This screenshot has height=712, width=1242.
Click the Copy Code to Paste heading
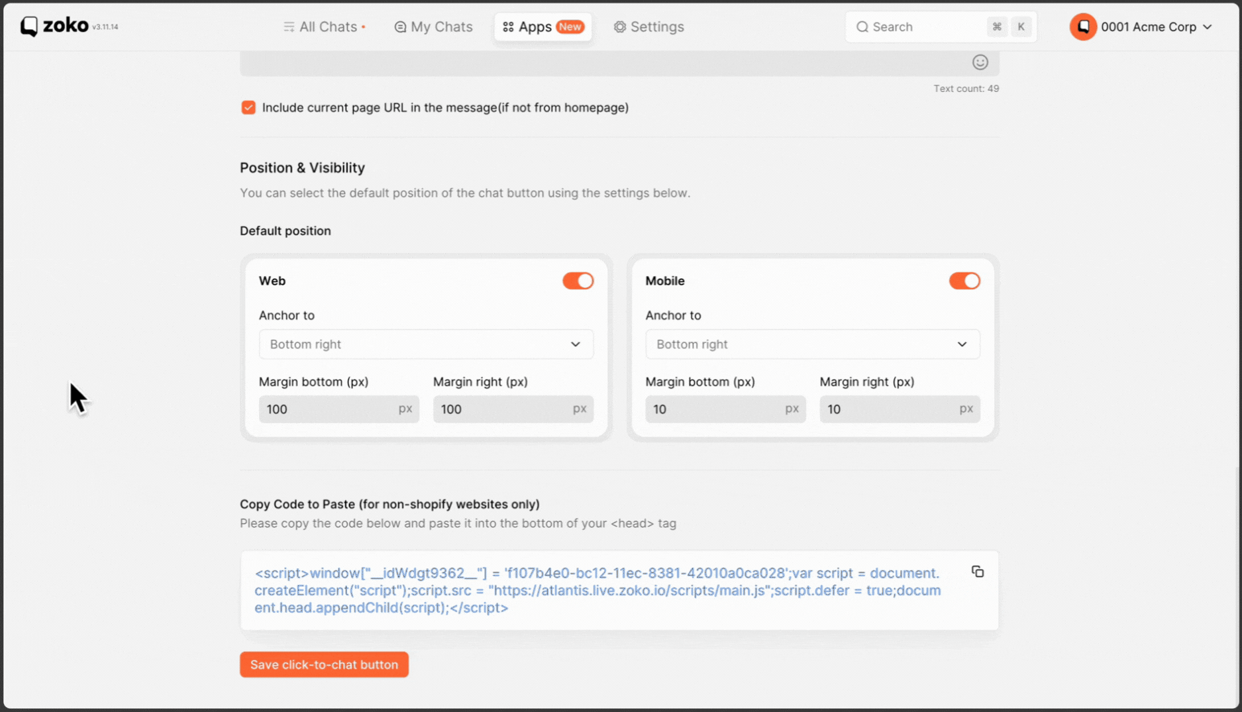tap(389, 504)
